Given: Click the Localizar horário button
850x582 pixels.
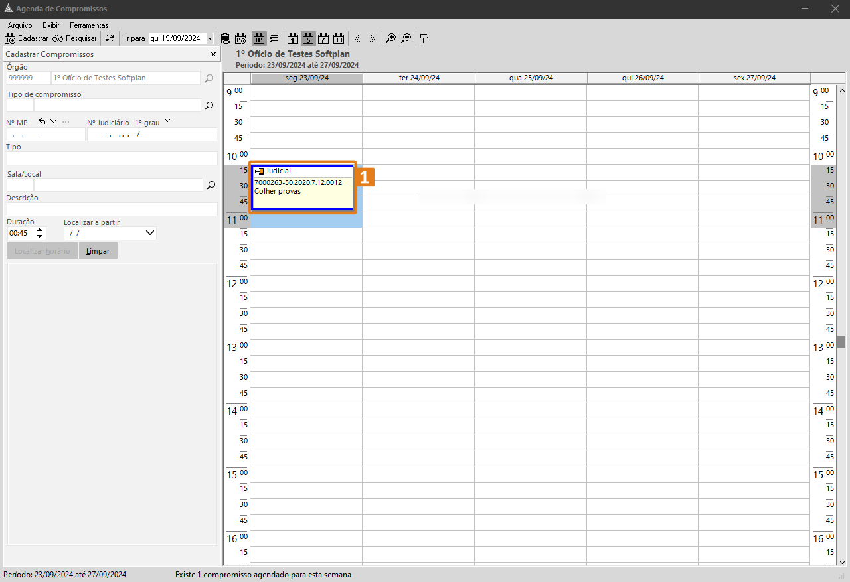Looking at the screenshot, I should (x=42, y=251).
